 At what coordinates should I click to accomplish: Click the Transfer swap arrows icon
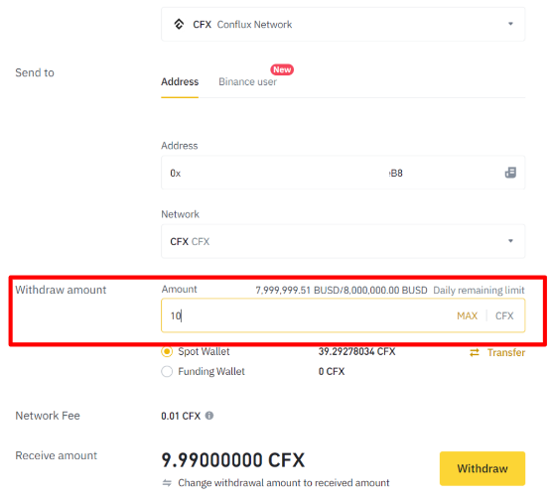475,352
